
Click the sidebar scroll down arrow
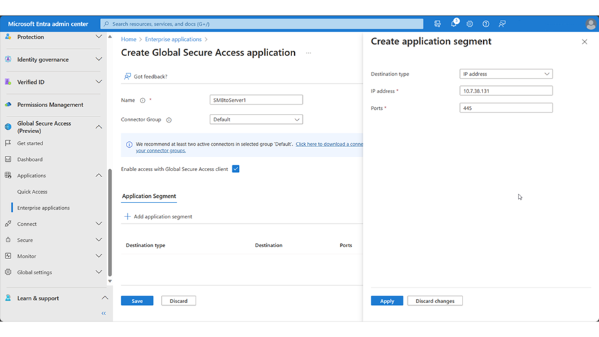coord(110,281)
